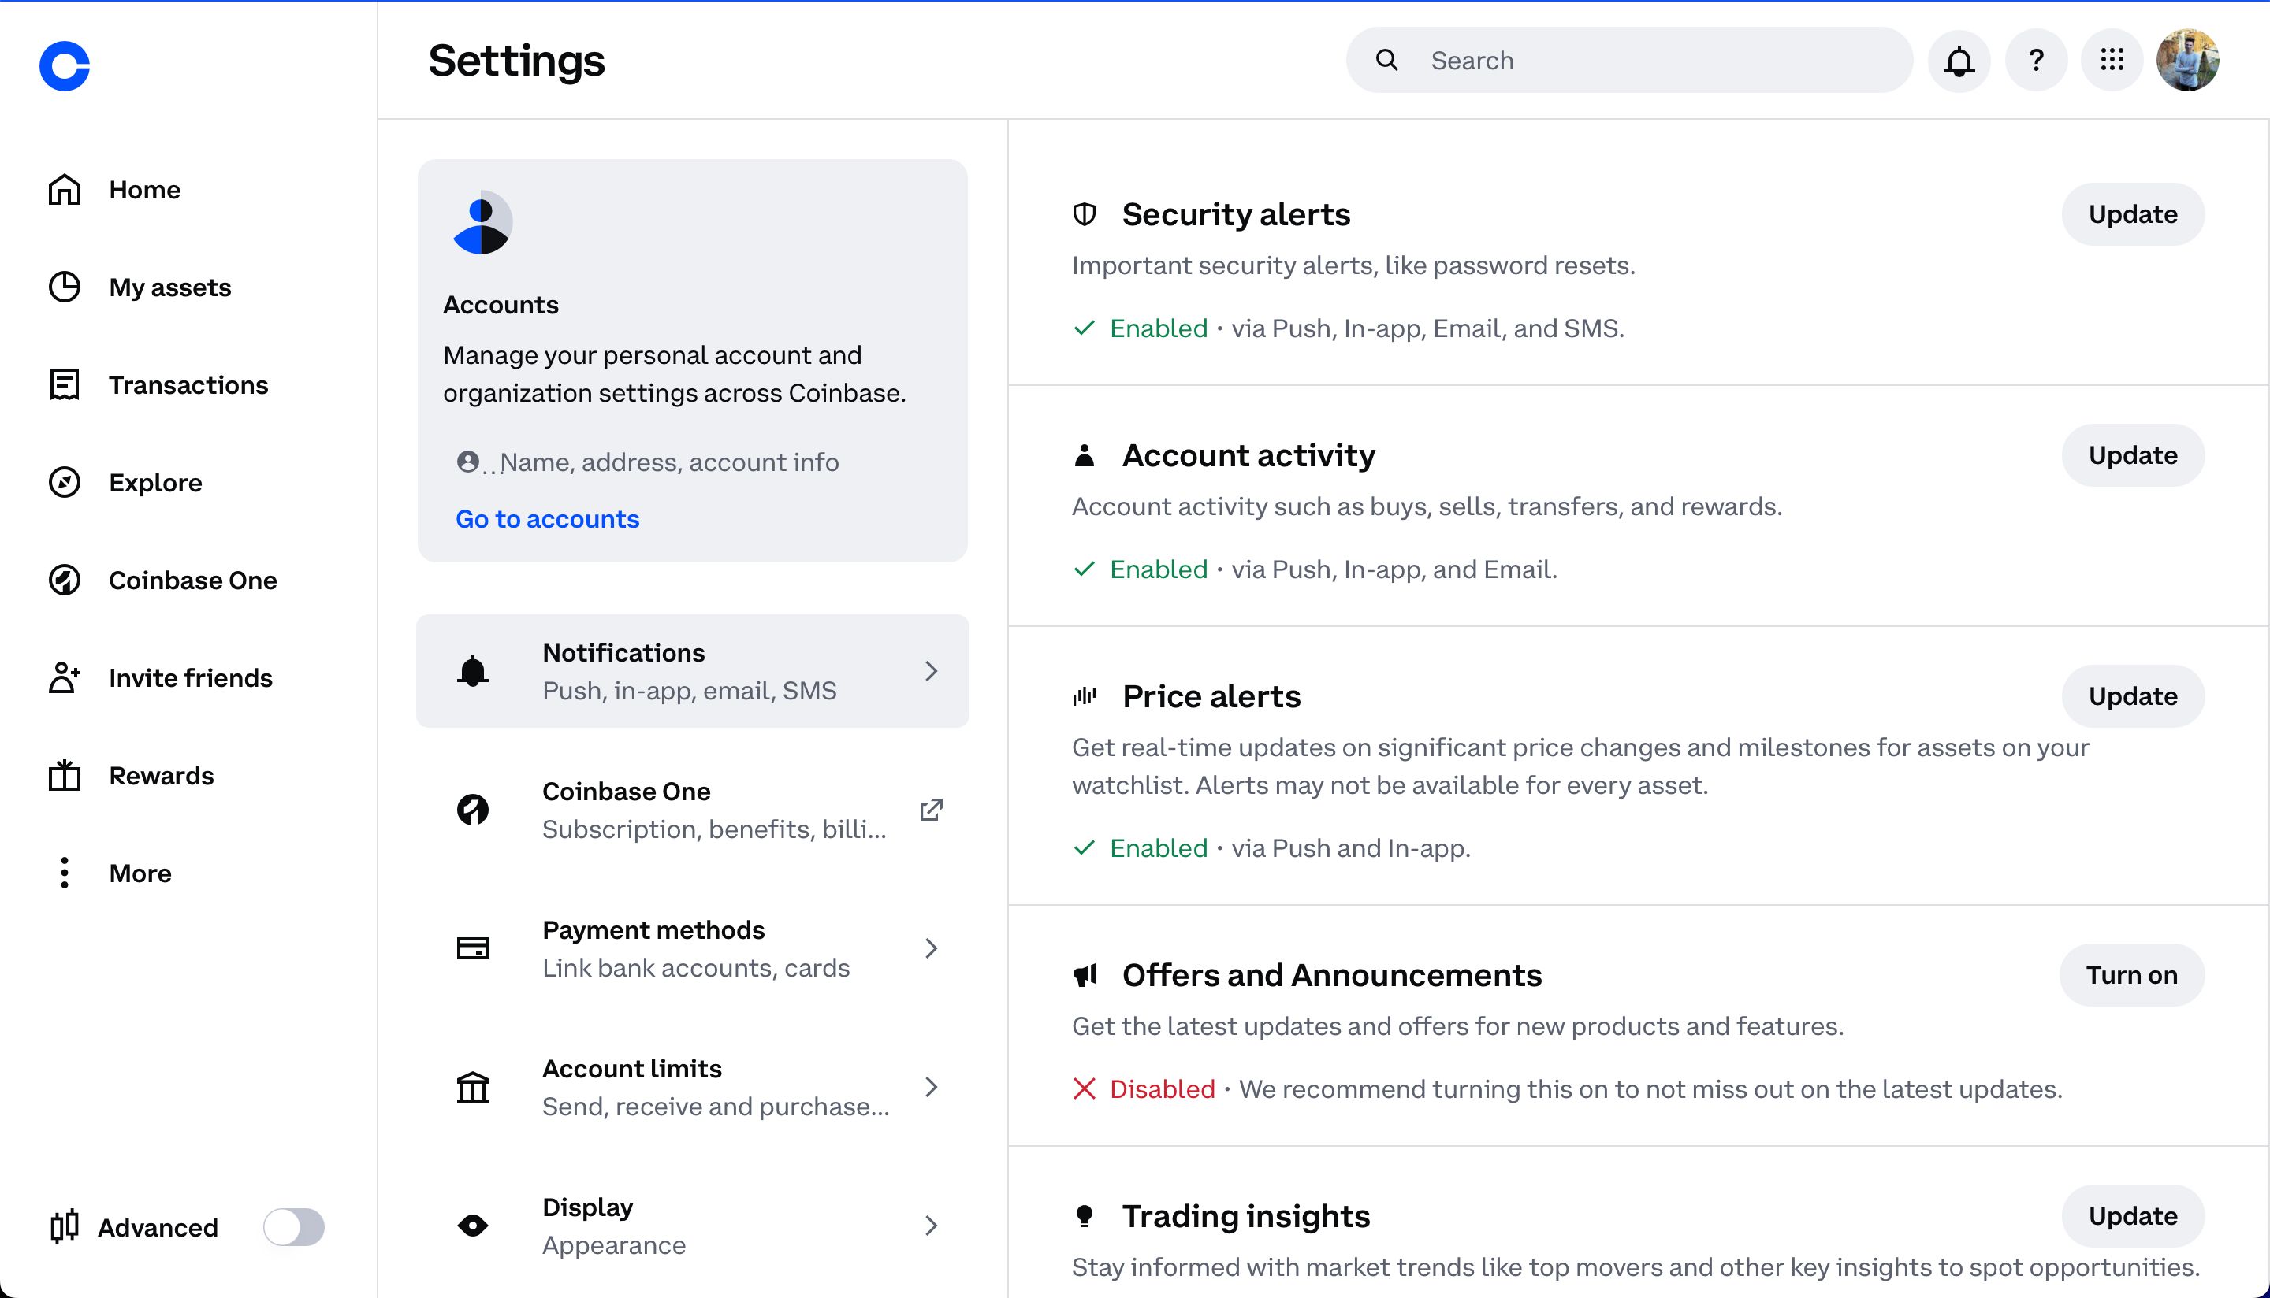
Task: Click the Price alerts chart icon
Action: tap(1084, 696)
